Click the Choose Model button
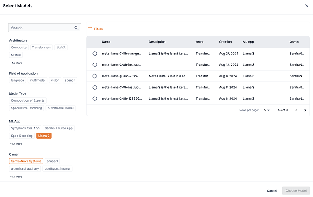The width and height of the screenshot is (313, 197). point(296,191)
